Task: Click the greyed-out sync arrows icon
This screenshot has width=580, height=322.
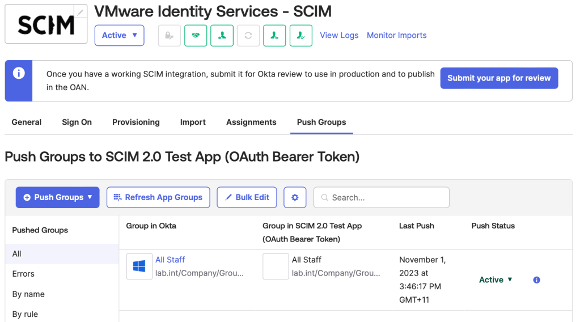Action: pyautogui.click(x=248, y=35)
